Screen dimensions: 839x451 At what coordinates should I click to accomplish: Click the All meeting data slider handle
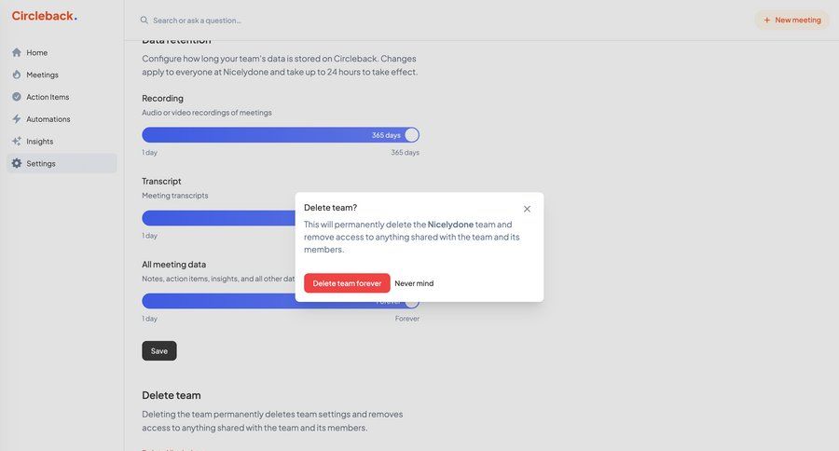tap(411, 302)
